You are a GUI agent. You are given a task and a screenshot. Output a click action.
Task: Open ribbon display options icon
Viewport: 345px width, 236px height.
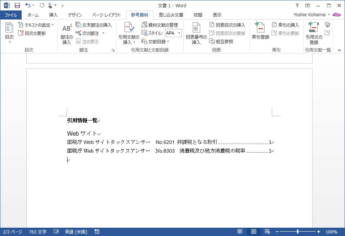pyautogui.click(x=307, y=5)
